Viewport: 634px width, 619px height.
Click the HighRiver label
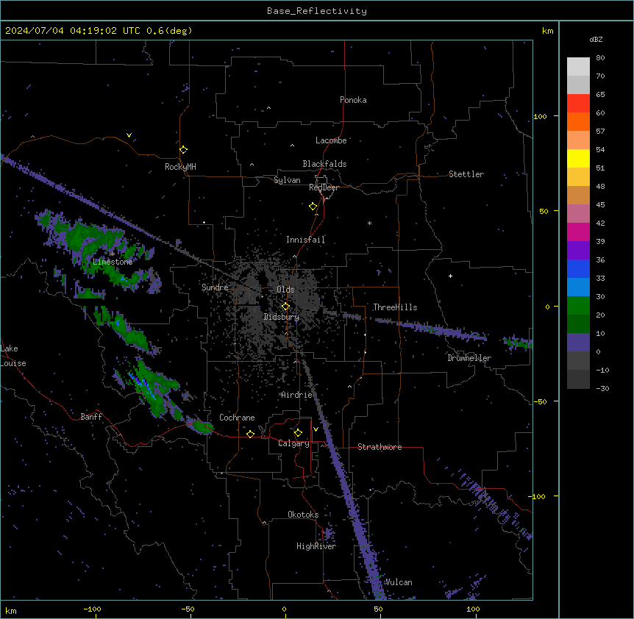(316, 546)
